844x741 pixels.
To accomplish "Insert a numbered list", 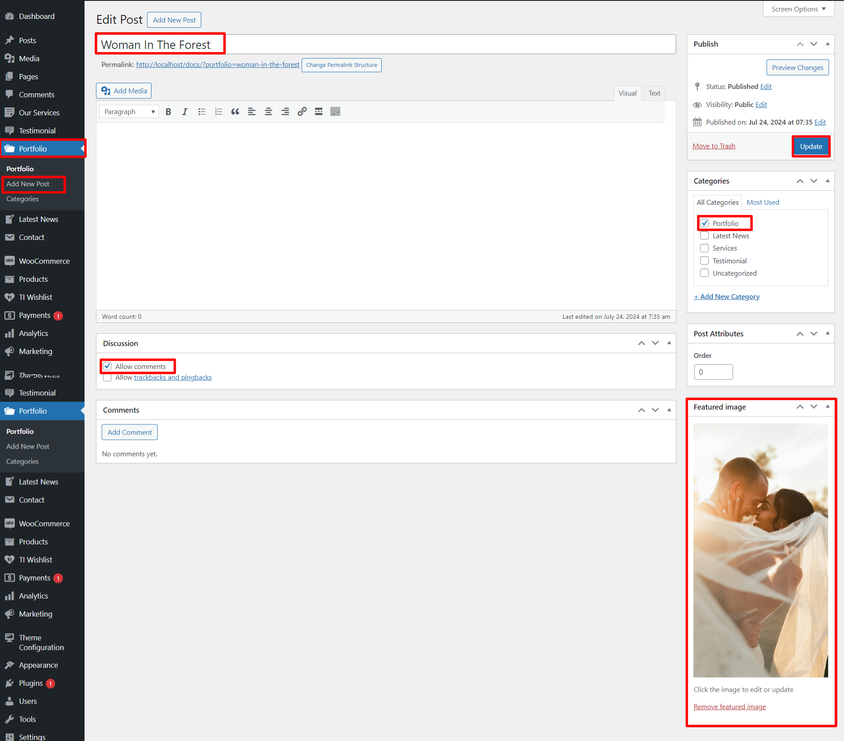I will 218,112.
